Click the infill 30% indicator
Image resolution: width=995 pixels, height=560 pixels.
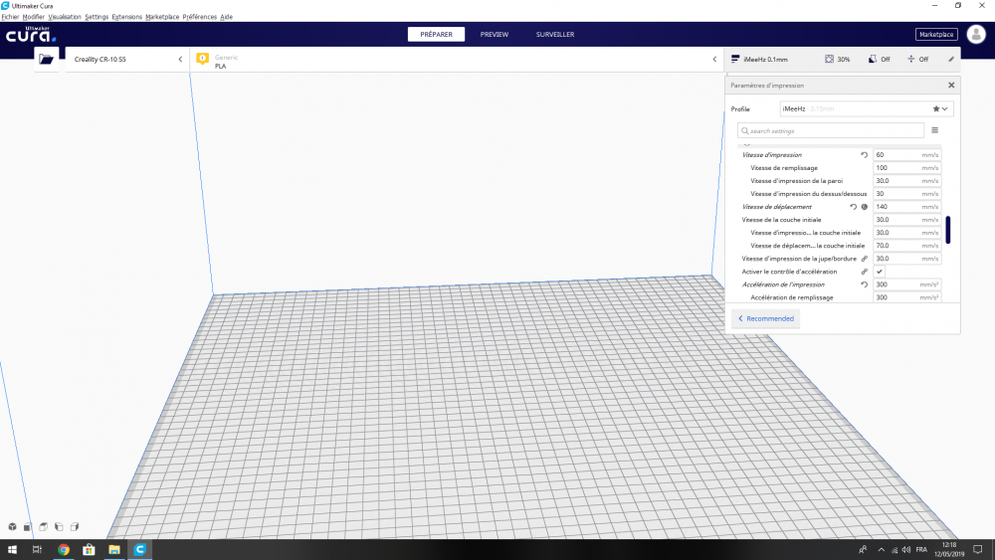click(837, 59)
